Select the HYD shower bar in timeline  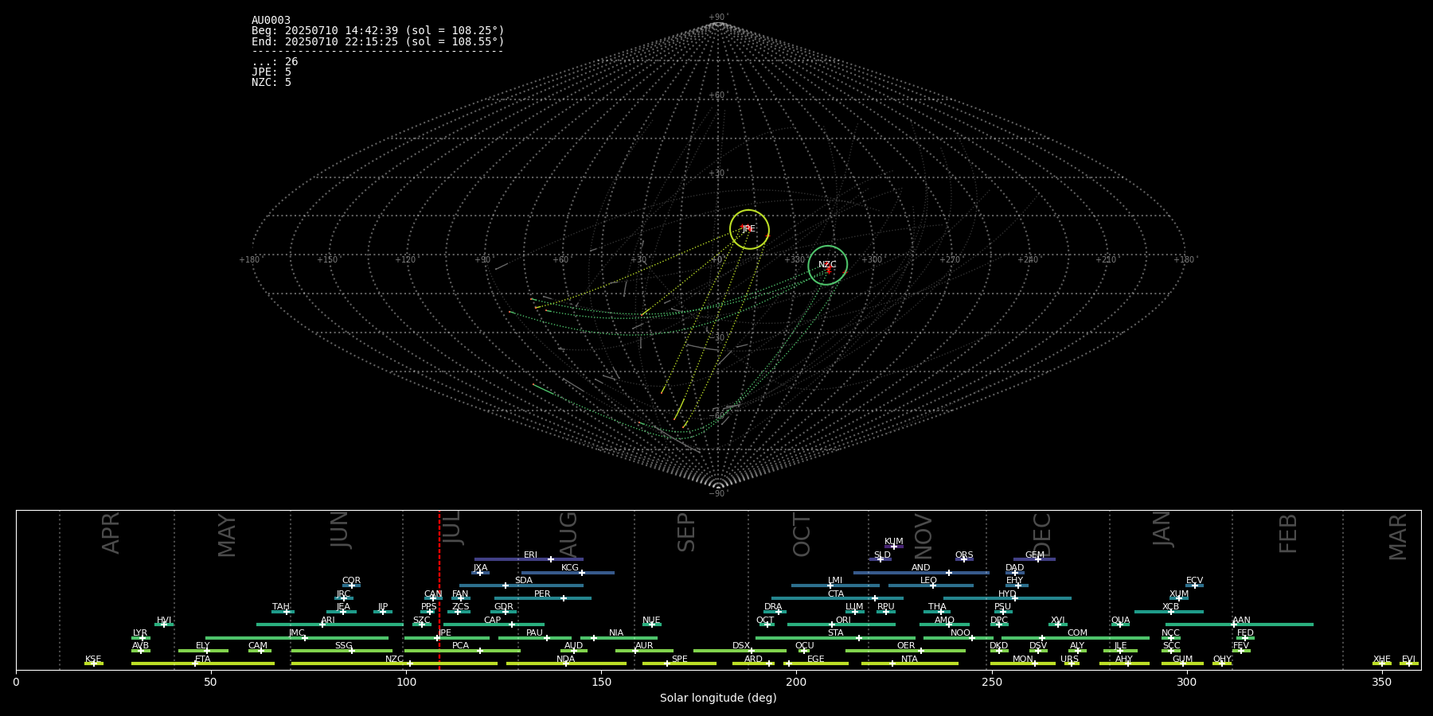point(1007,598)
